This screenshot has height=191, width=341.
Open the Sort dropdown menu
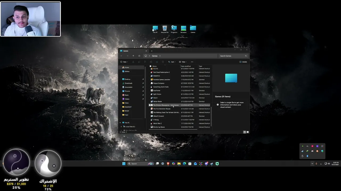click(x=172, y=62)
